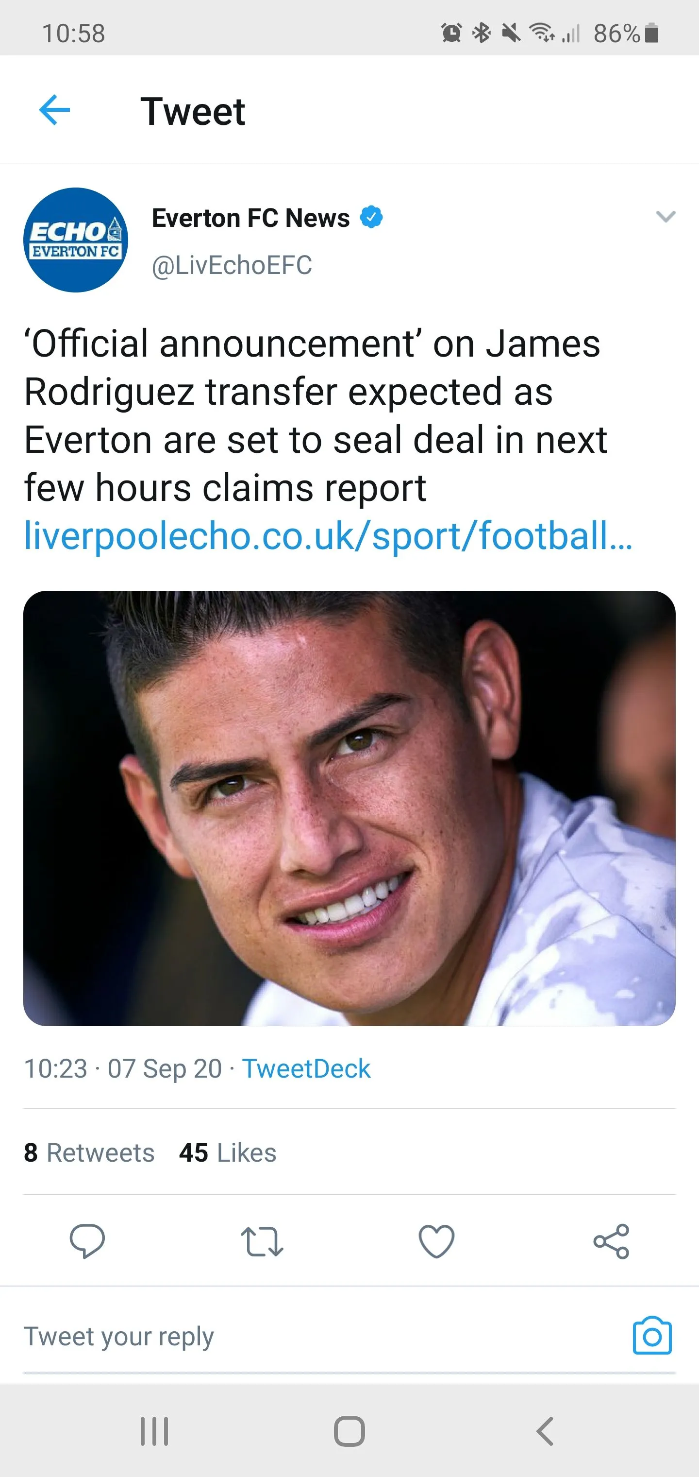Viewport: 699px width, 1477px height.
Task: Tap the back arrow in Tweet header
Action: 54,110
